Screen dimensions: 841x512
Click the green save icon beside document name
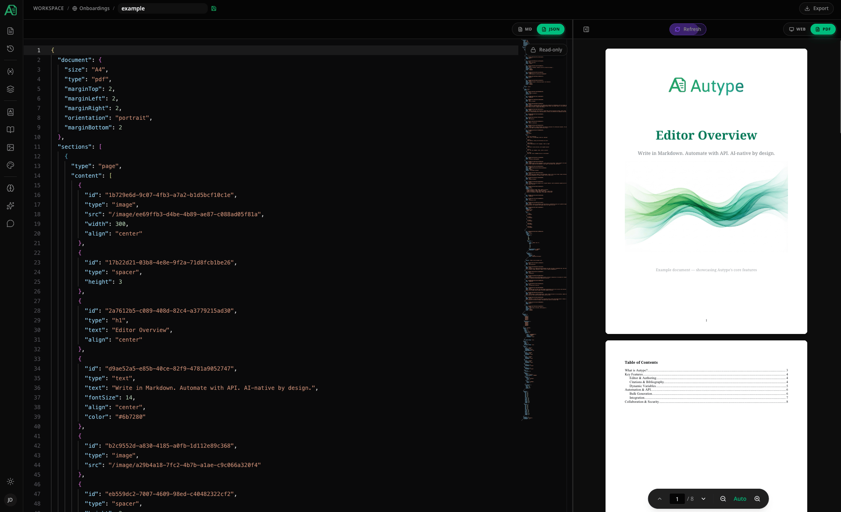pyautogui.click(x=214, y=8)
